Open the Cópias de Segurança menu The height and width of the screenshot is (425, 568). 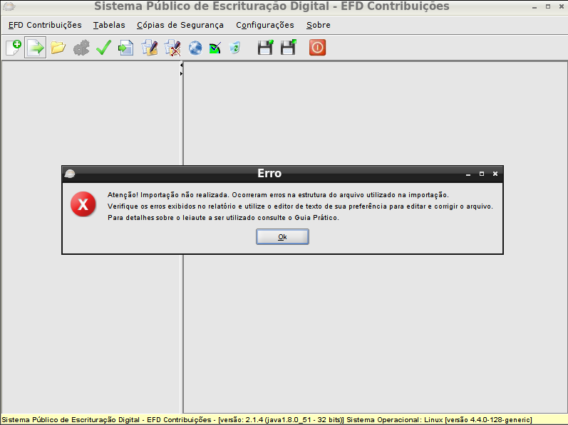[x=180, y=25]
